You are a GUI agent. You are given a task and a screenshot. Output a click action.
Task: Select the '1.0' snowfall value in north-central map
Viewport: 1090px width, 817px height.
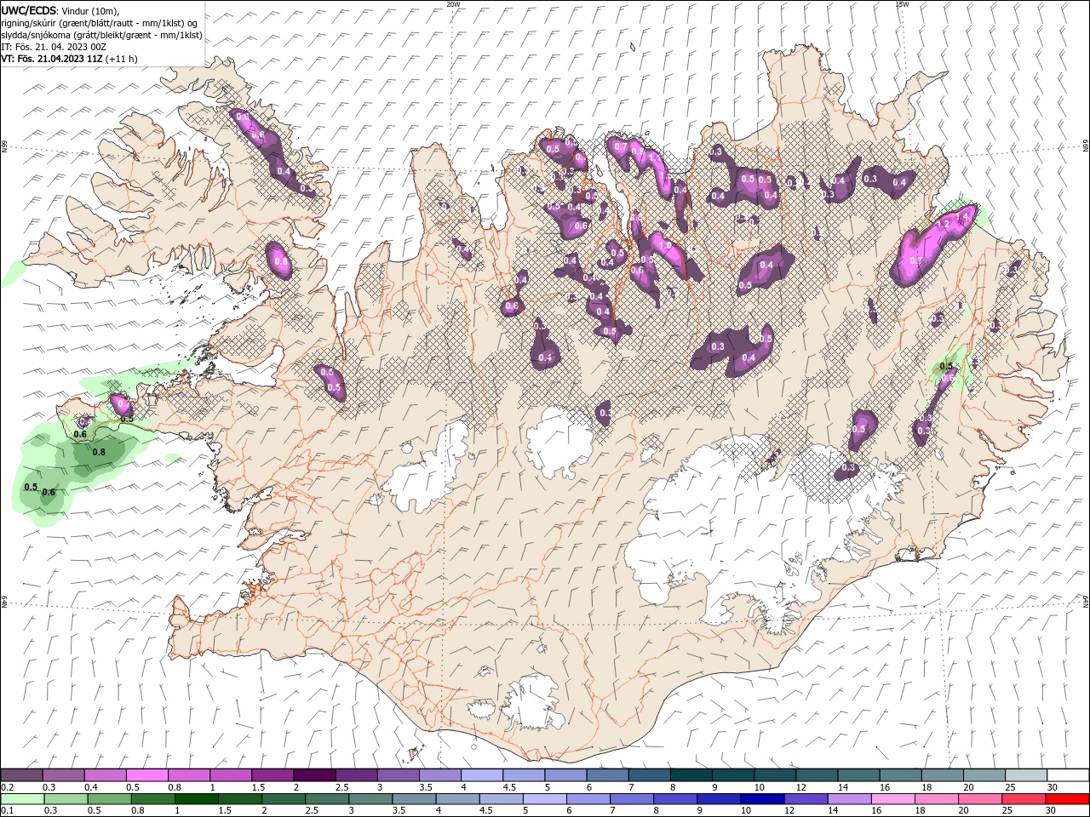[666, 246]
